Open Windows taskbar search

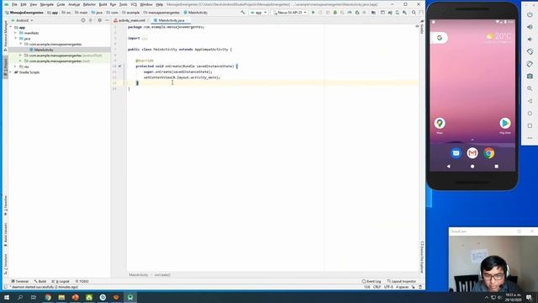[20, 297]
